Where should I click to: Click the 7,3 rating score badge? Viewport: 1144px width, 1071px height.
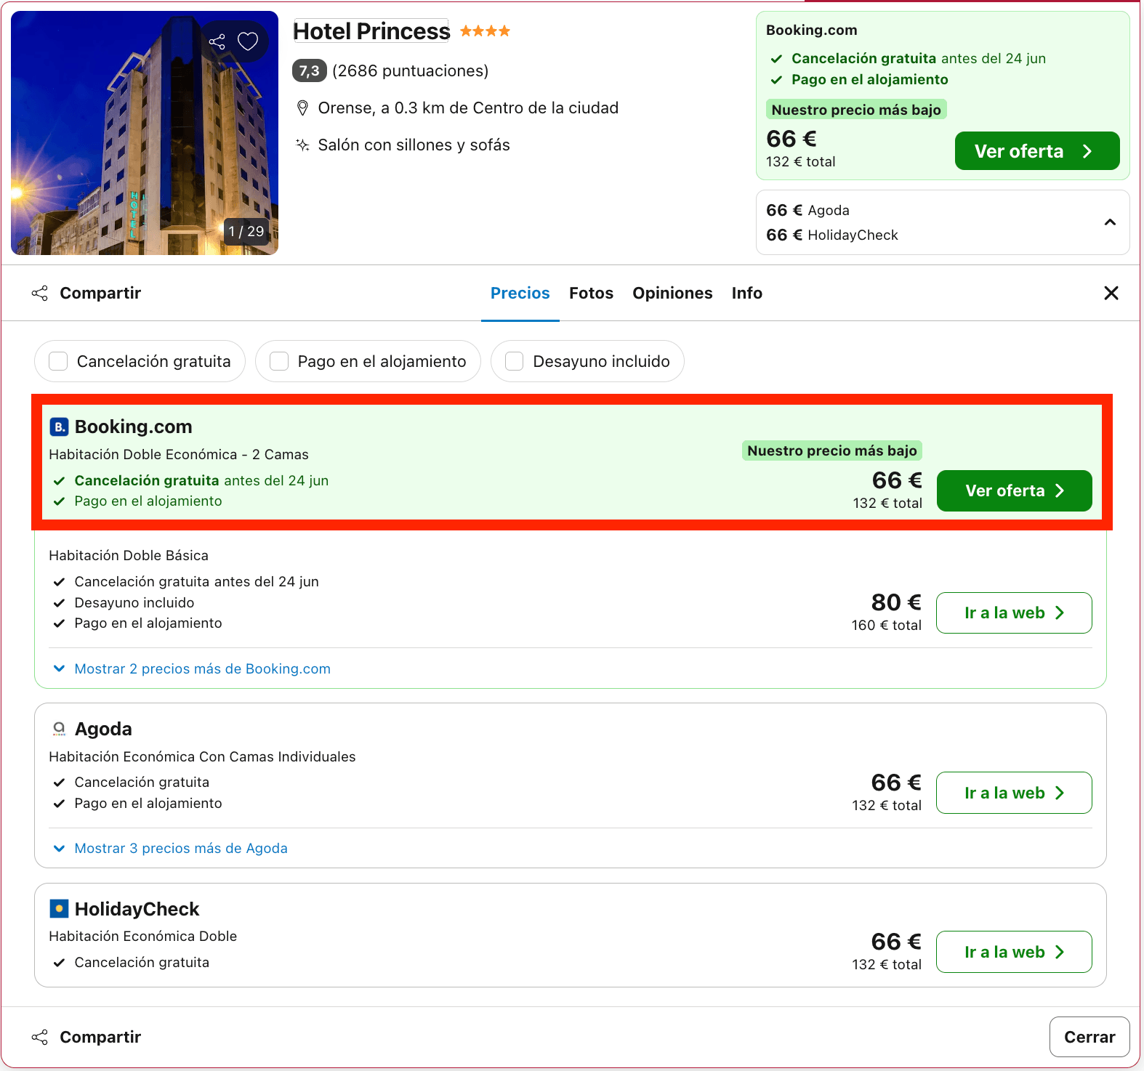(309, 70)
